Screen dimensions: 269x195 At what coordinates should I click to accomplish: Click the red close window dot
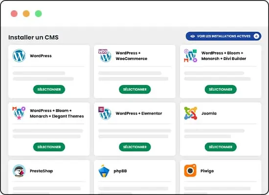point(14,14)
